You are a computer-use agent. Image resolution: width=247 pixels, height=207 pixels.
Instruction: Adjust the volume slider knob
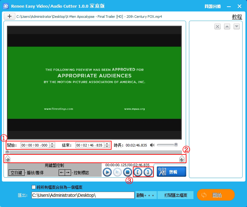[x=176, y=145]
